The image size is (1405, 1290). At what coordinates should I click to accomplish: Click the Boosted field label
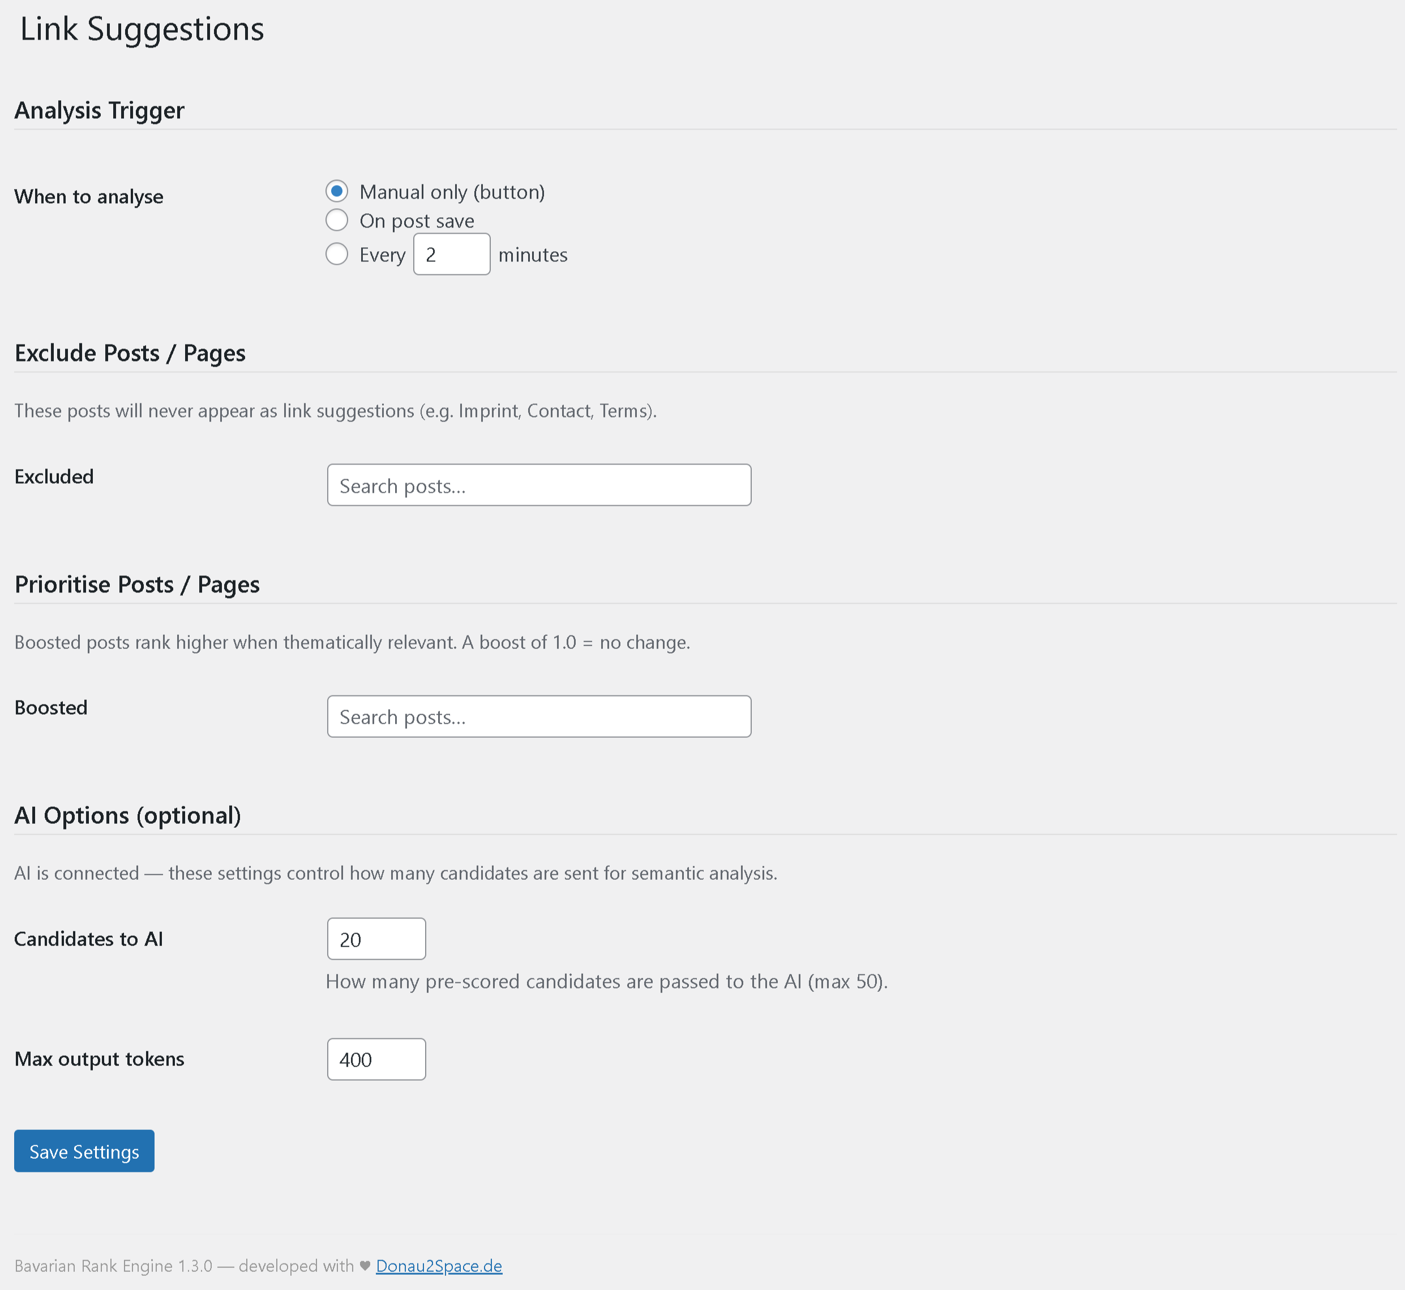click(x=50, y=707)
